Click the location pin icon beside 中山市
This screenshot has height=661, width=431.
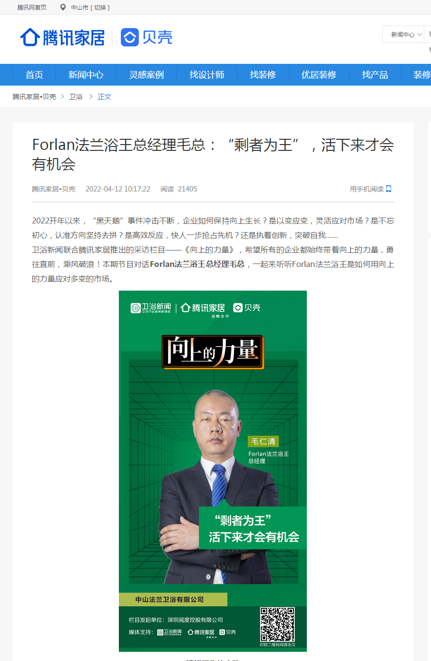[63, 7]
